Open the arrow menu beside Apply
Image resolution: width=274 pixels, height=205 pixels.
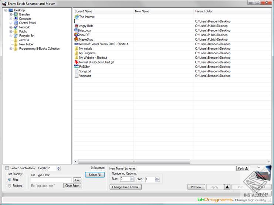[227, 187]
